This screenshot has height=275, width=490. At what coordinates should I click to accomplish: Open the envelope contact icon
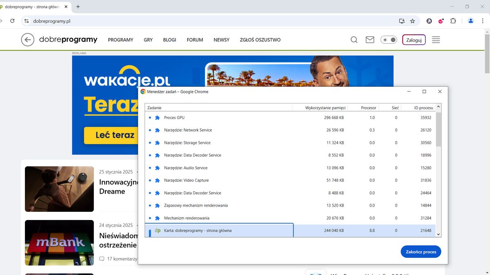[370, 40]
